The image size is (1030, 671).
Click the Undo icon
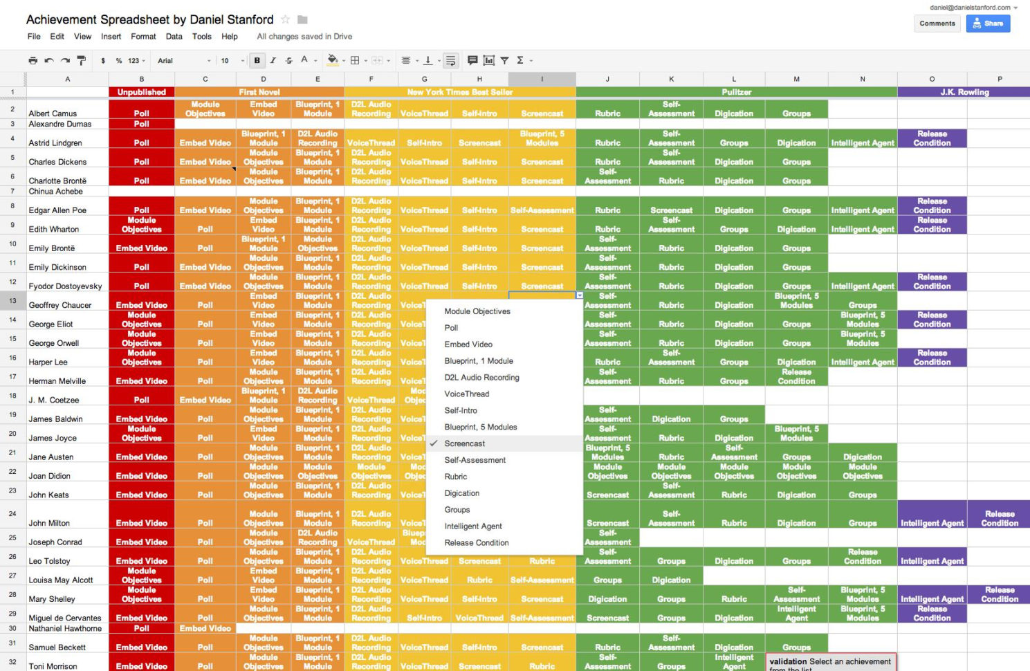[x=48, y=60]
